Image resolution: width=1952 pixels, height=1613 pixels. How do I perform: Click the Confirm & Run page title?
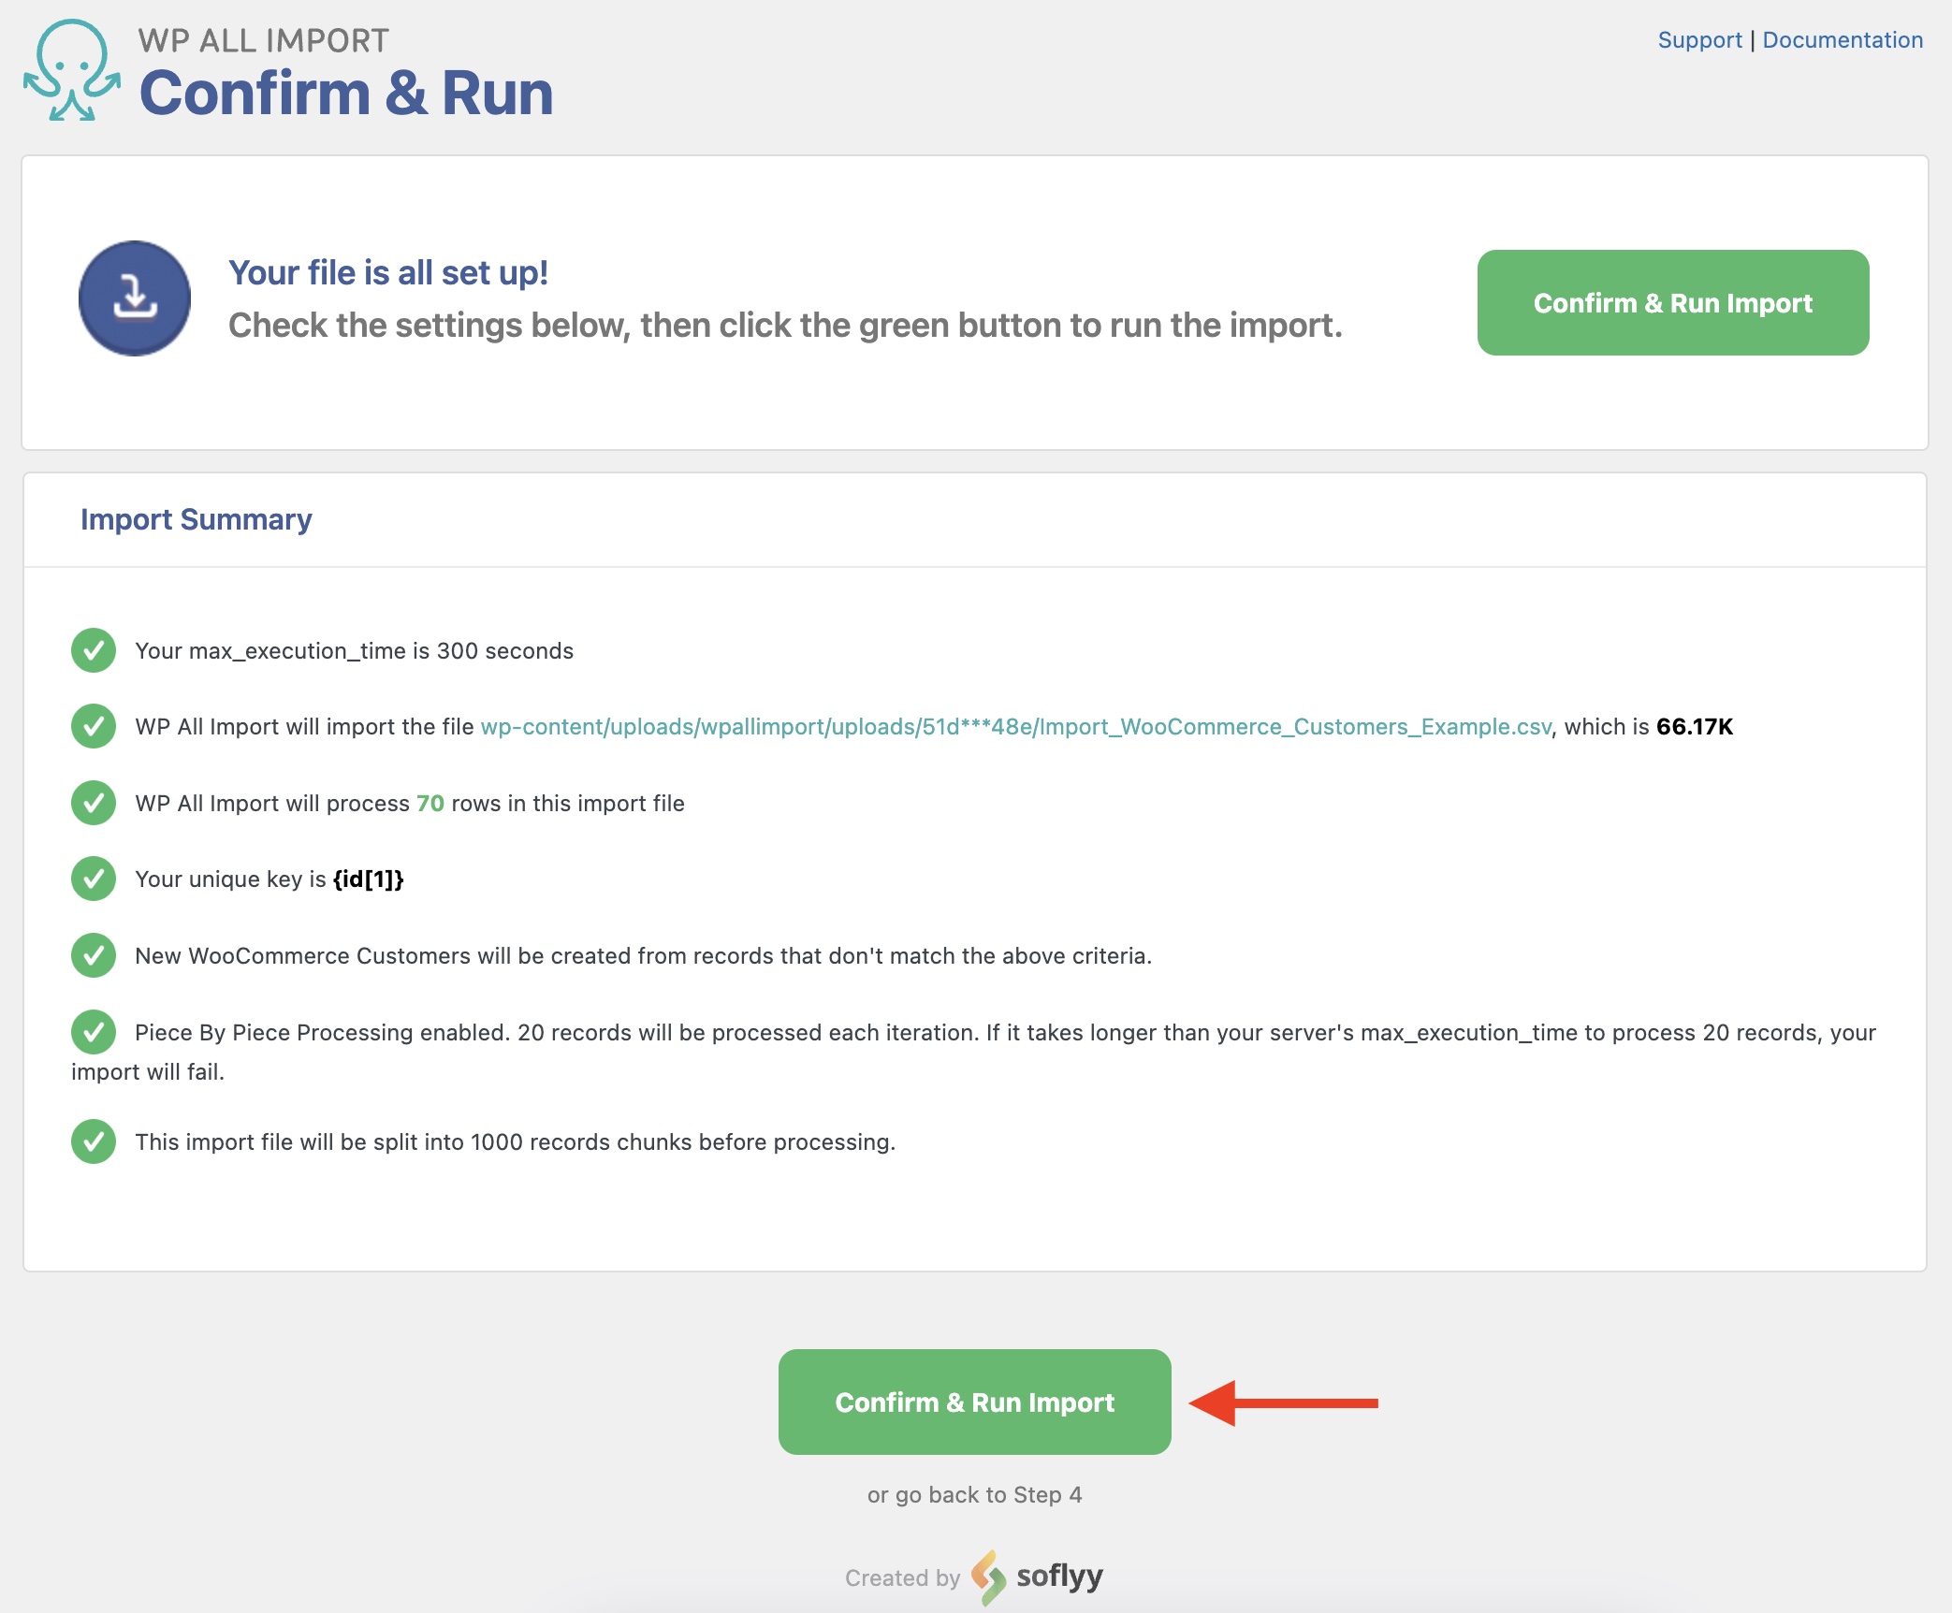coord(346,94)
